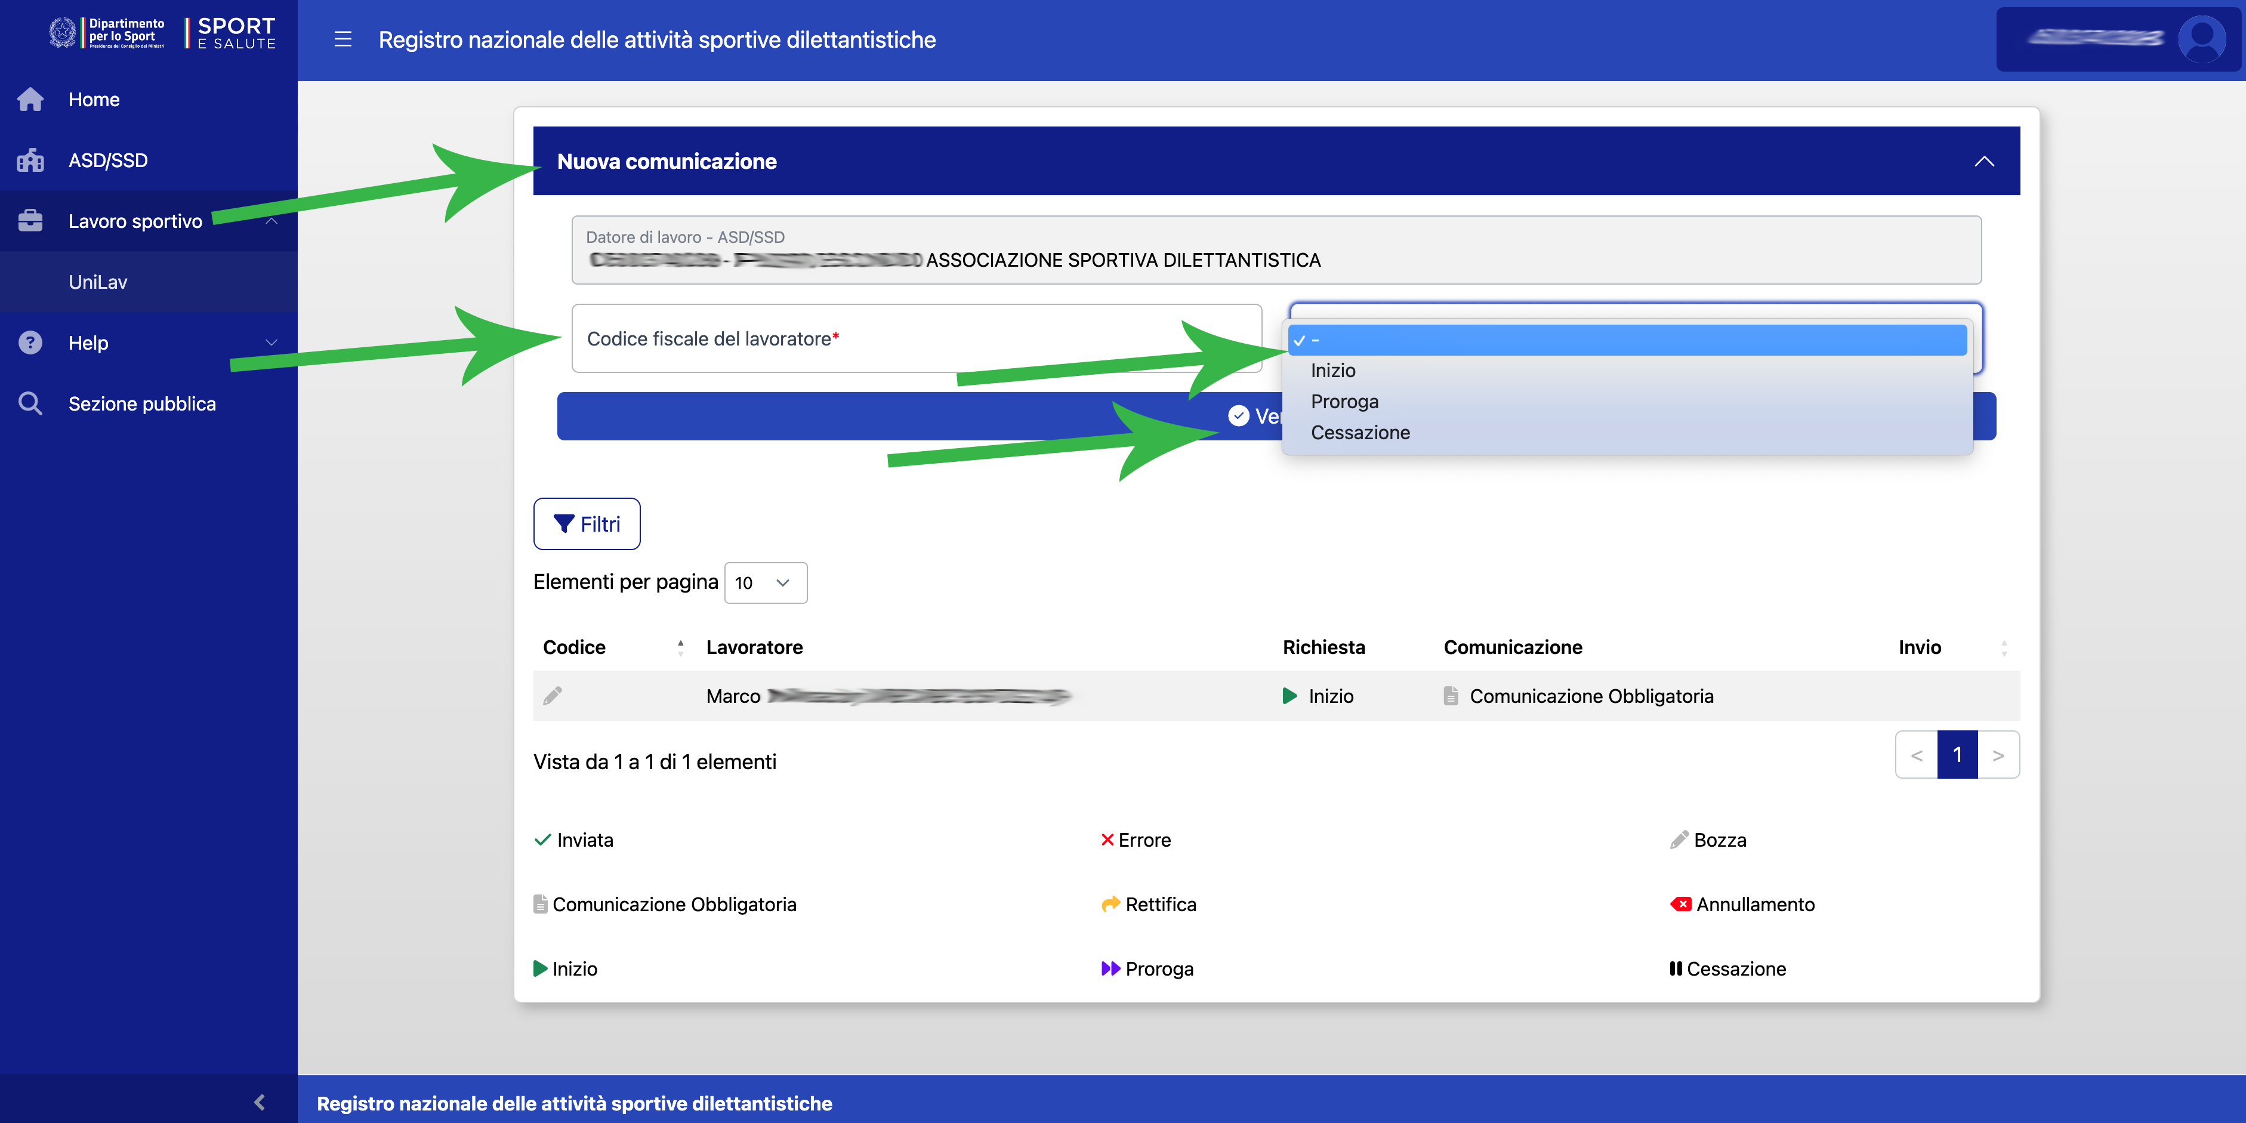2246x1123 pixels.
Task: Open UniLav submenu item
Action: point(98,282)
